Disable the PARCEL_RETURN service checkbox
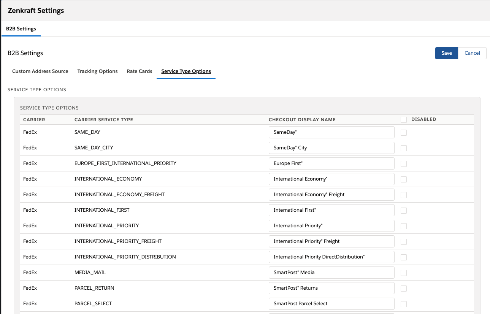The height and width of the screenshot is (314, 490). point(404,288)
